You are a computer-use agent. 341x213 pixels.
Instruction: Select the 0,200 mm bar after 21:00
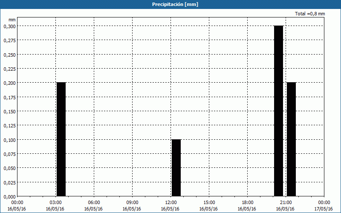292,139
